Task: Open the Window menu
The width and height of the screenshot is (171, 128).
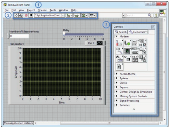Action: pyautogui.click(x=63, y=10)
